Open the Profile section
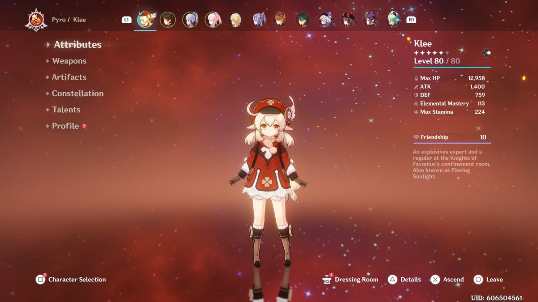The width and height of the screenshot is (538, 302). [65, 126]
